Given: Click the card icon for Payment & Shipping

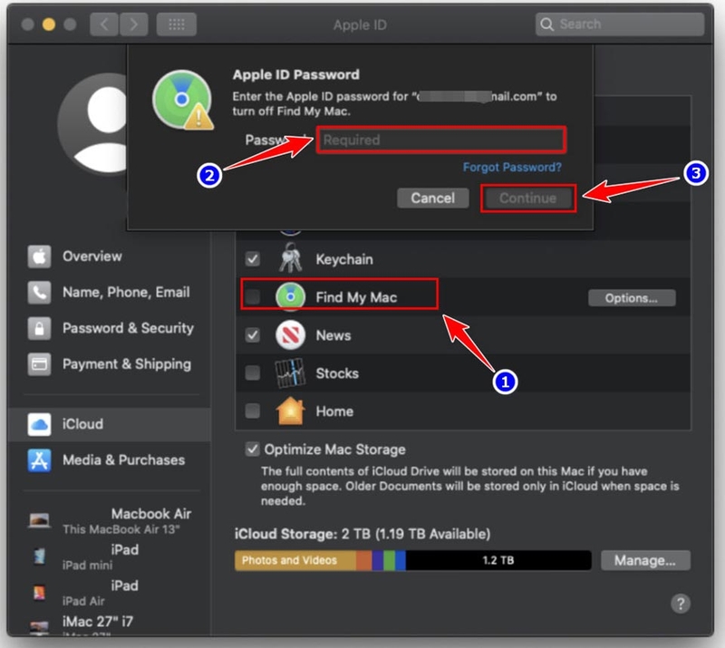Looking at the screenshot, I should click(39, 364).
